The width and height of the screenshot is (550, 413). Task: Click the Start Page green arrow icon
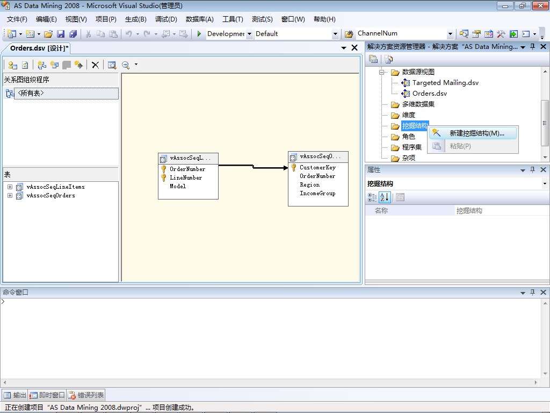(513, 34)
